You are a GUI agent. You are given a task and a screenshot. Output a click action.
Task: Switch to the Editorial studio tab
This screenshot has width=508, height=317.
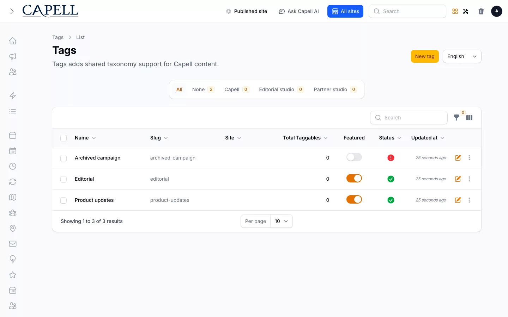[282, 89]
